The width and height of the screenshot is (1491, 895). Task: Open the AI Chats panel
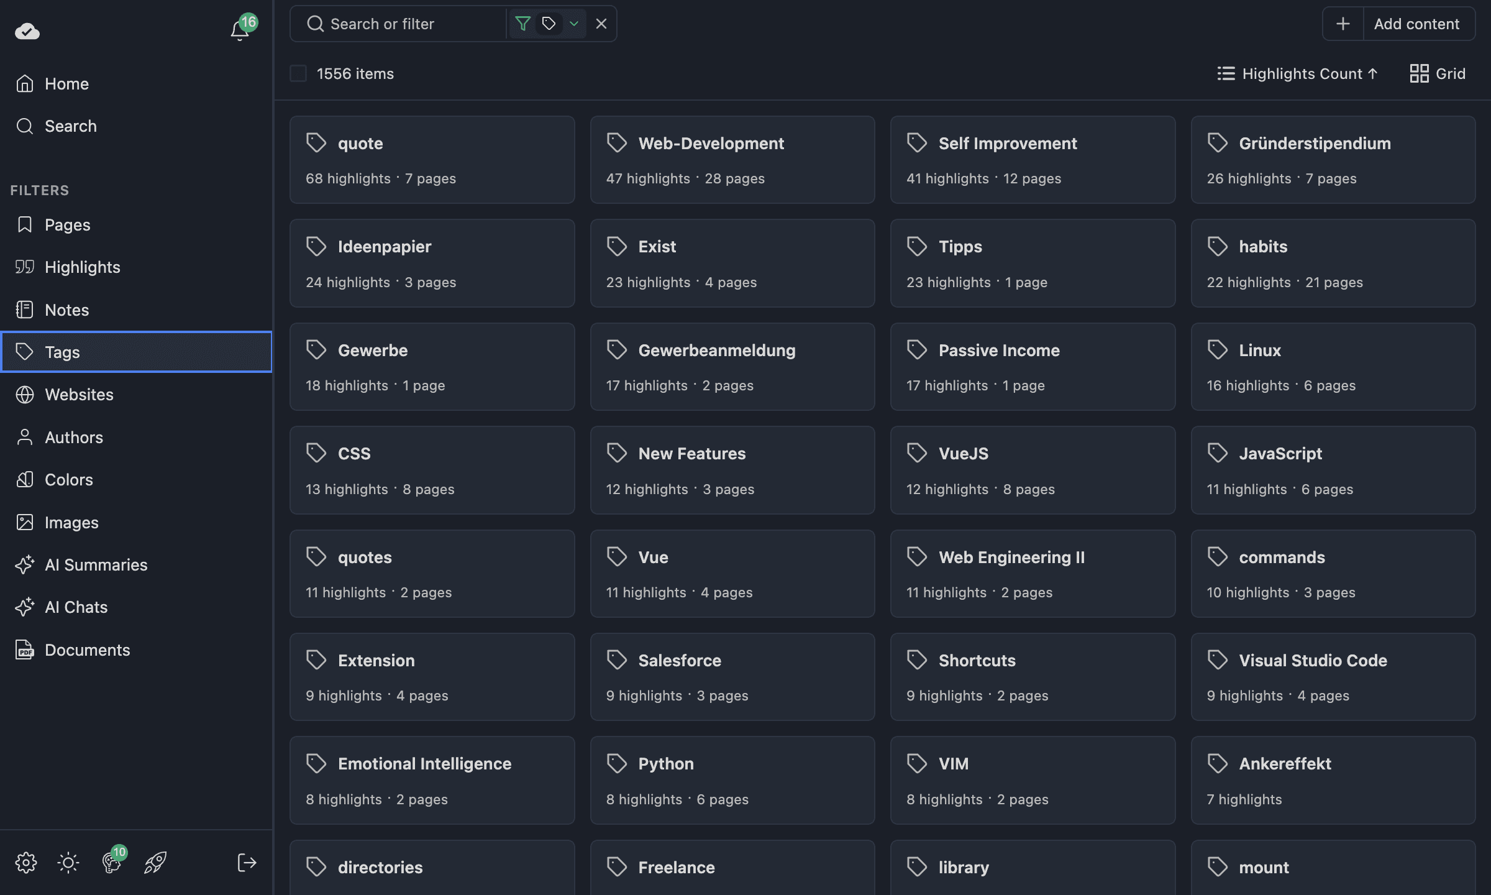click(76, 607)
